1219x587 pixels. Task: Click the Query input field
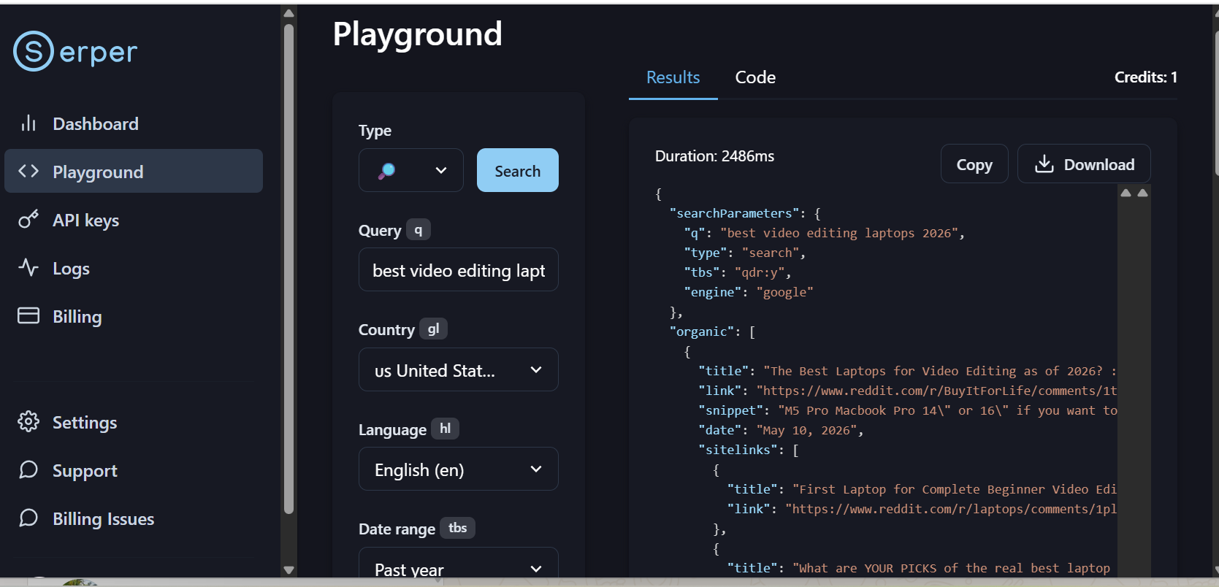click(x=459, y=269)
